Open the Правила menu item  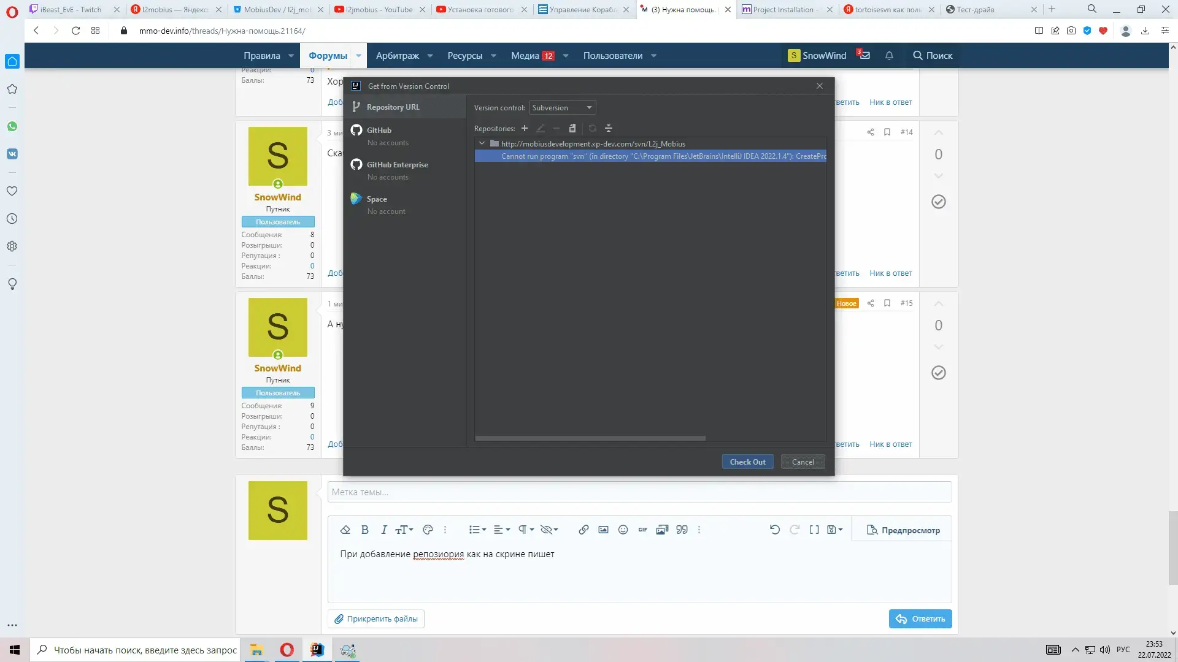262,56
